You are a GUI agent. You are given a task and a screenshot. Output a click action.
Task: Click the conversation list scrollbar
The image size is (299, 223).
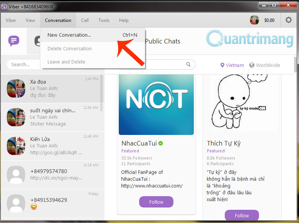(101, 93)
